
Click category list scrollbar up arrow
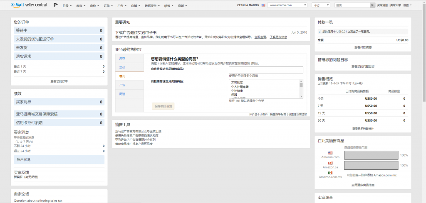tap(301, 81)
